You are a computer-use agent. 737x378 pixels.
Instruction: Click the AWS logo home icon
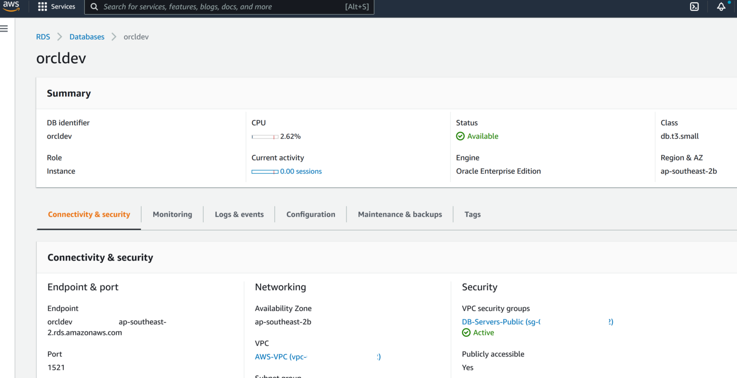pos(11,7)
